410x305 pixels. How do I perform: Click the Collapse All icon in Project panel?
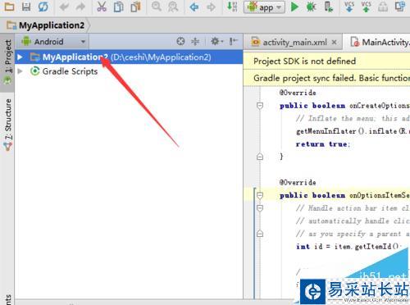195,41
